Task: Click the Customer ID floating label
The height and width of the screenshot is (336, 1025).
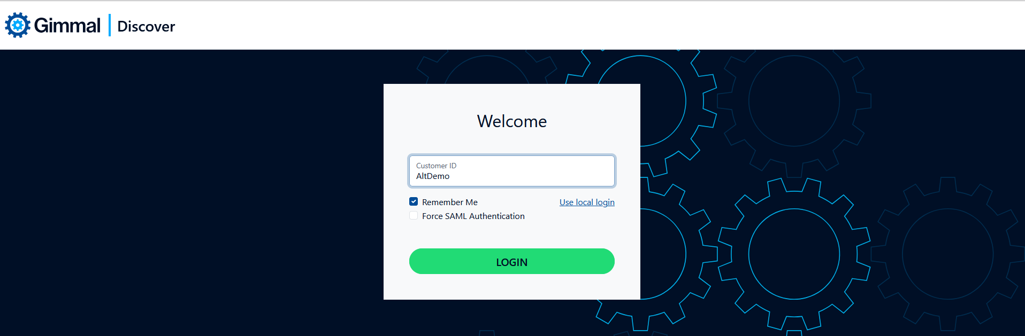Action: pyautogui.click(x=436, y=166)
